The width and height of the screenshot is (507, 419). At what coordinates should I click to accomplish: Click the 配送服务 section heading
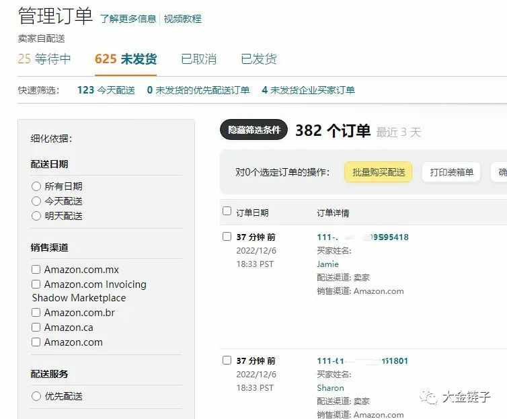pos(49,374)
